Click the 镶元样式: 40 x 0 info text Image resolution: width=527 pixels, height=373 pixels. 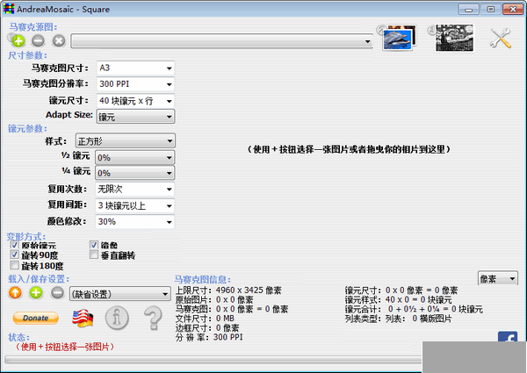(x=398, y=299)
